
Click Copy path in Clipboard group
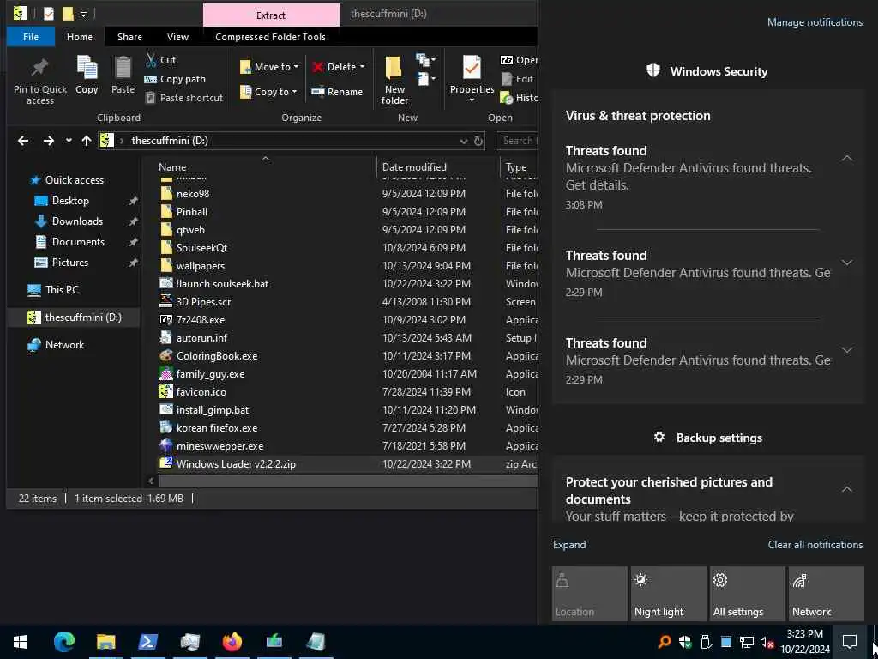[x=175, y=79]
